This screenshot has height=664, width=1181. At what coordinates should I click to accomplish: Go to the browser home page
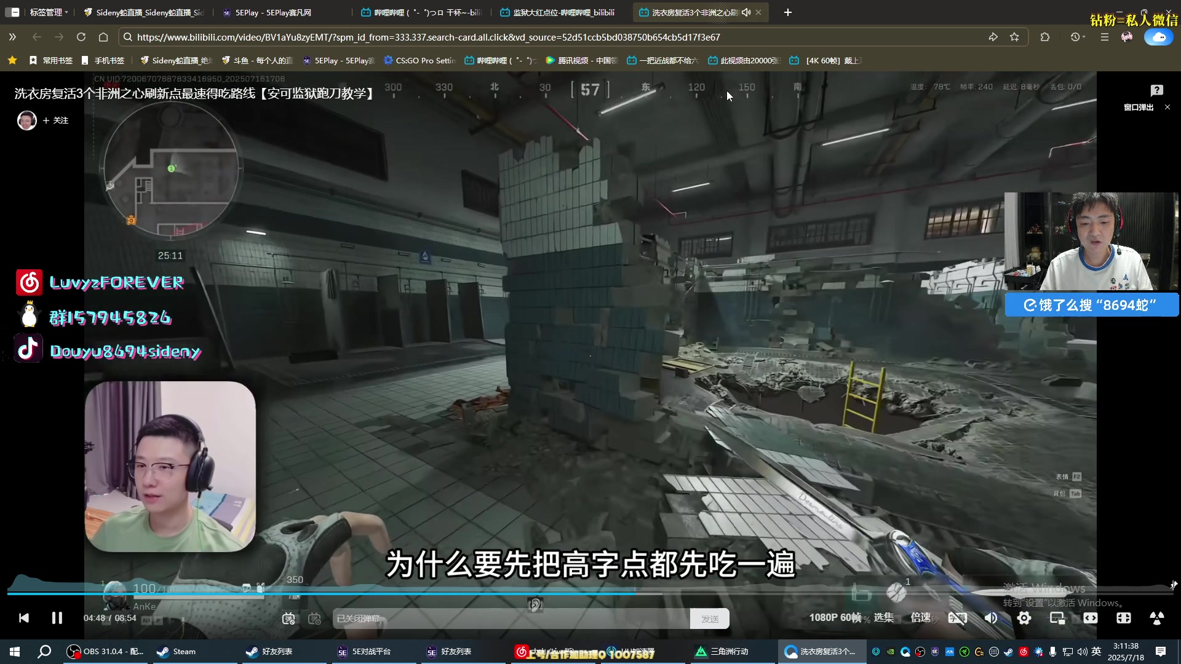coord(103,37)
